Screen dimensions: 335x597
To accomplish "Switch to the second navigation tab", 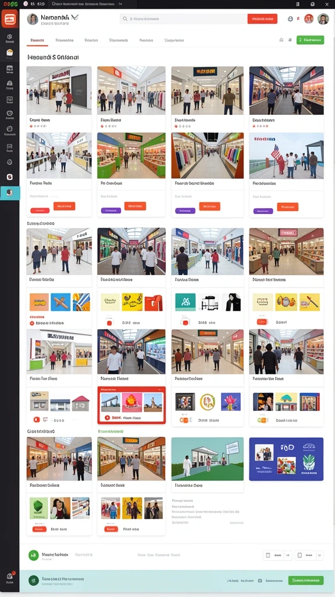I will click(64, 40).
